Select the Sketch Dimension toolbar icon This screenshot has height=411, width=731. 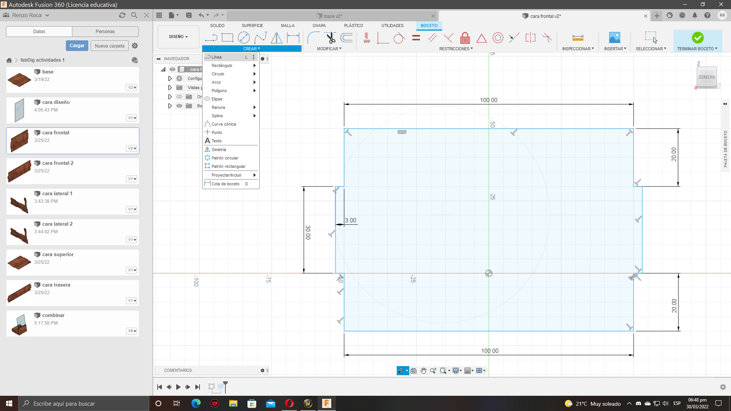tap(293, 38)
